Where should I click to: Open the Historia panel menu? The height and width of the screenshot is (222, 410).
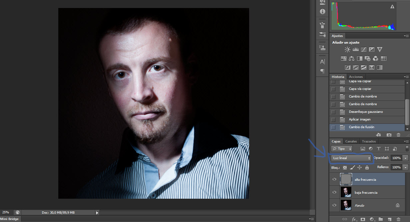click(406, 77)
